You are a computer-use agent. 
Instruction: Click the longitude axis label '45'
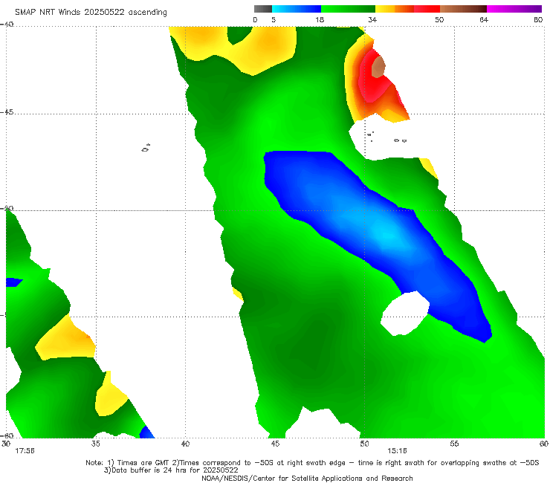[x=275, y=444]
